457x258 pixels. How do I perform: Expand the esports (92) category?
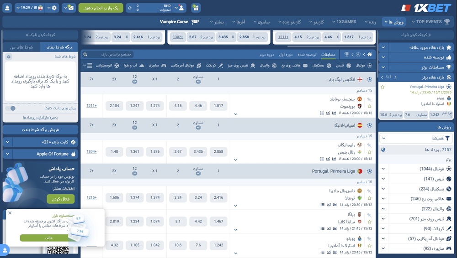383,248
